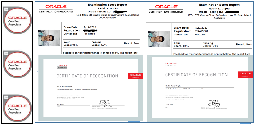Click the 'CERTIFICATE OF RECOGNITION' heading on the 2019 Architect certificate
255x125 pixels.
click(x=196, y=75)
